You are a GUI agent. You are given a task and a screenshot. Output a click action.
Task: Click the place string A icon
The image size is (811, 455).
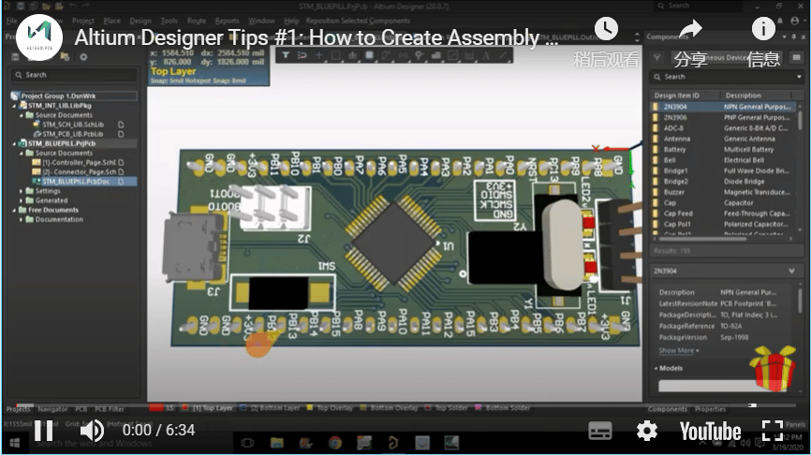486,55
